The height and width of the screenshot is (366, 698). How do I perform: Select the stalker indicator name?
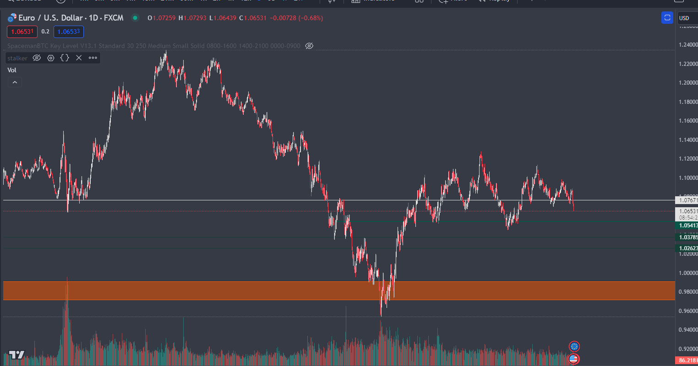[17, 58]
